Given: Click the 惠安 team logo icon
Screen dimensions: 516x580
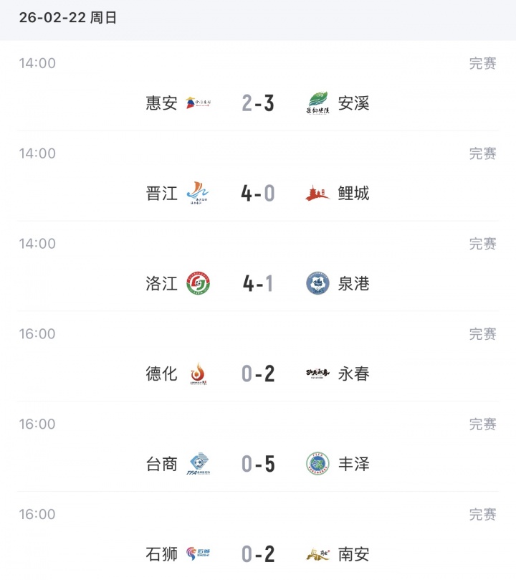Looking at the screenshot, I should 199,103.
